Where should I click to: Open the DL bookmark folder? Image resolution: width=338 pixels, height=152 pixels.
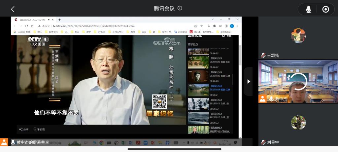tap(64, 32)
